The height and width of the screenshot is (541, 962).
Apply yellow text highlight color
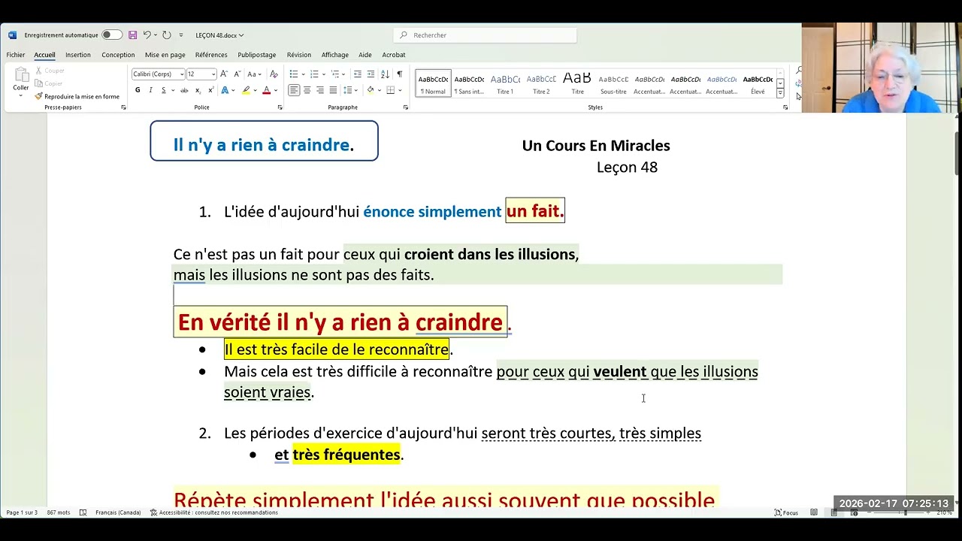pos(246,90)
